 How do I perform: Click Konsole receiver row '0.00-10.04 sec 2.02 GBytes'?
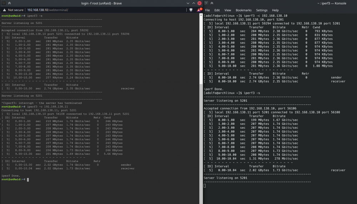coord(274,170)
